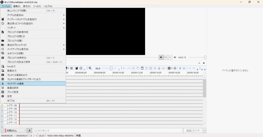Click the gear icon above the timeline toolbar
The image size is (263, 137).
(x=204, y=63)
